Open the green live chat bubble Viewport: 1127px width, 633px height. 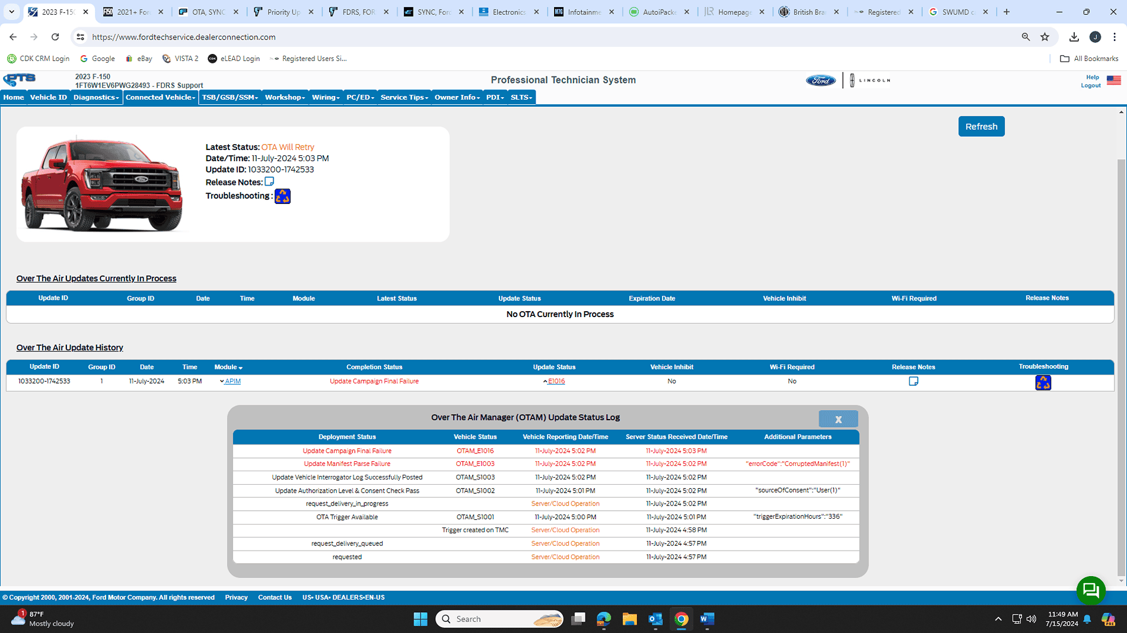point(1090,590)
